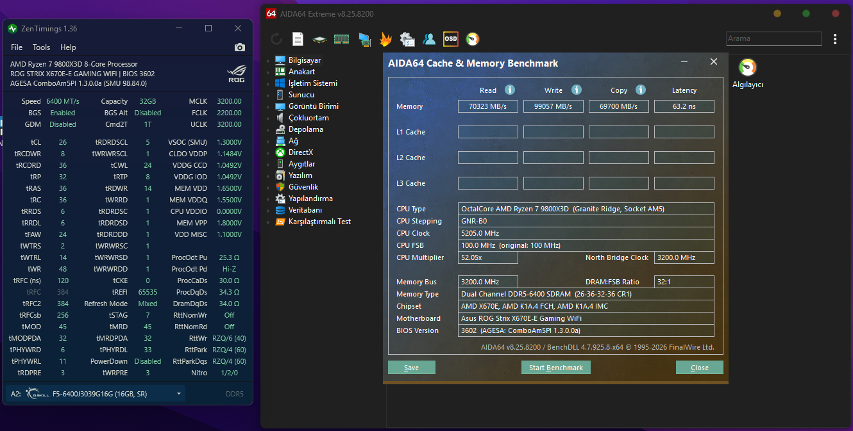Launch the flame stability test icon
The width and height of the screenshot is (853, 431).
click(x=385, y=39)
